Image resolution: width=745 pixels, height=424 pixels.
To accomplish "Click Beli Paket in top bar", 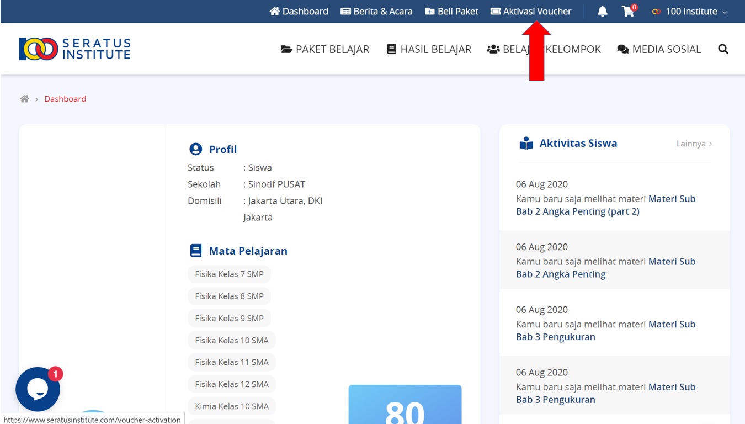I will click(451, 12).
